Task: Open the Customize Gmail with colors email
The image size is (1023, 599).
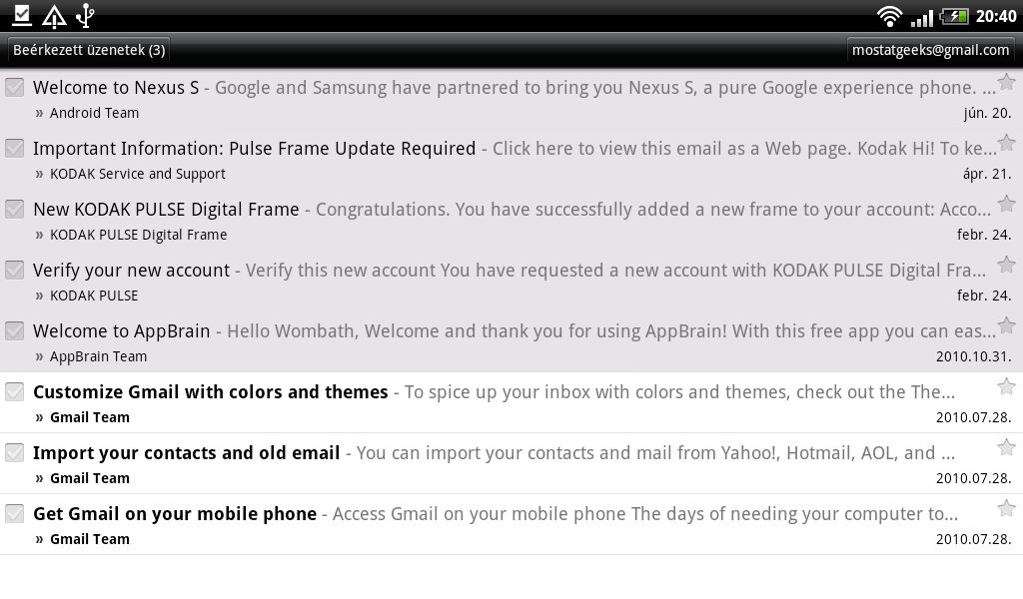Action: click(x=500, y=403)
